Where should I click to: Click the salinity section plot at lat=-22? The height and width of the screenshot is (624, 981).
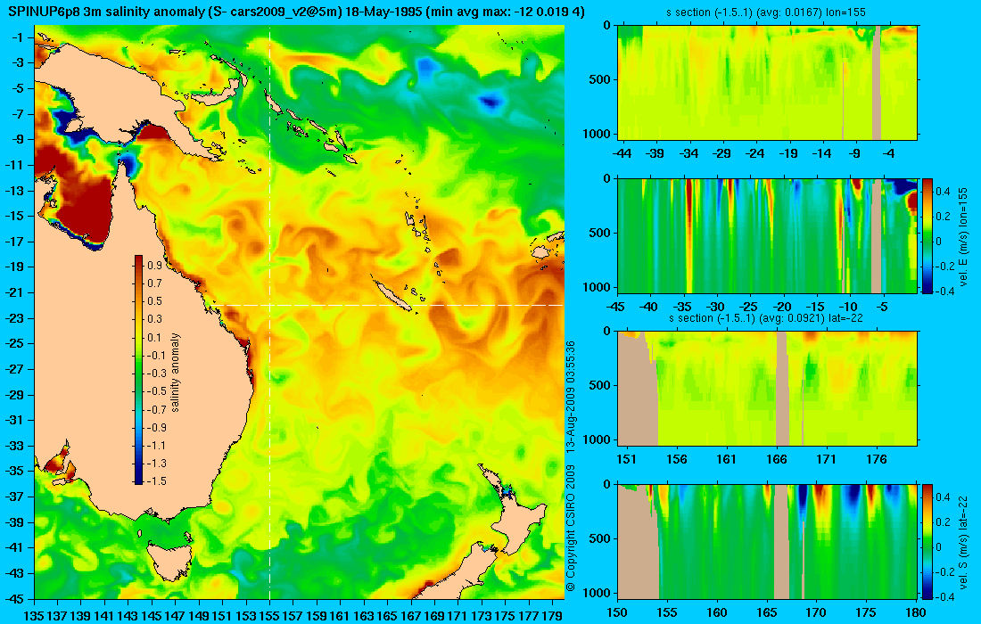[x=768, y=389]
